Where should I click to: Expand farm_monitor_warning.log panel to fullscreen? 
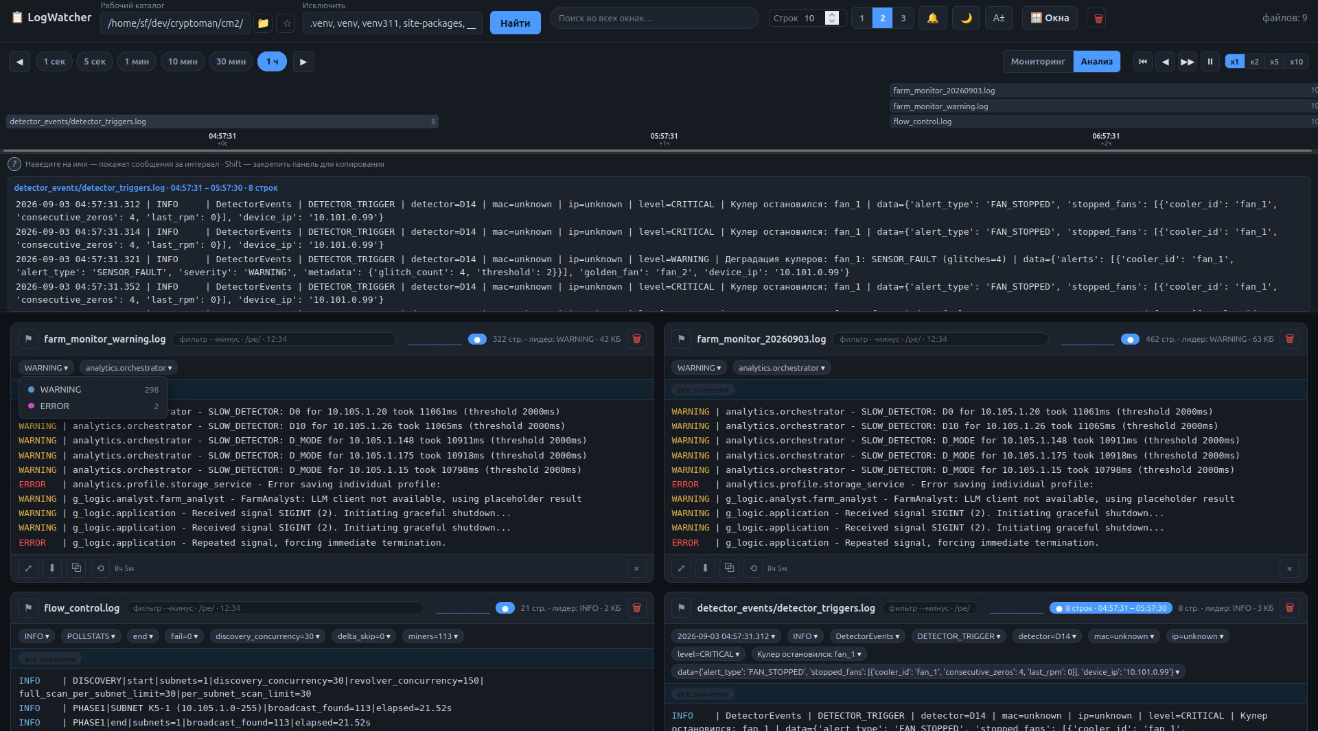tap(28, 568)
